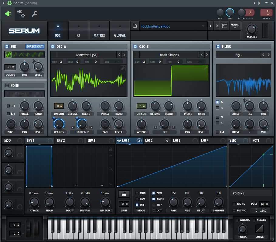Go to the previous preset arrow

click(210, 26)
